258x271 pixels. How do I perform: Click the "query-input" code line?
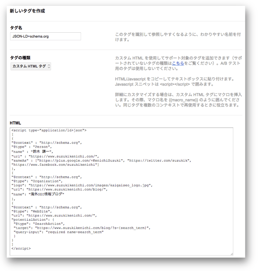[59, 232]
